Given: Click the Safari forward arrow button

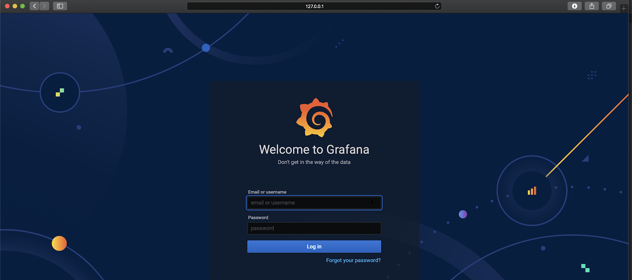Looking at the screenshot, I should click(x=44, y=6).
